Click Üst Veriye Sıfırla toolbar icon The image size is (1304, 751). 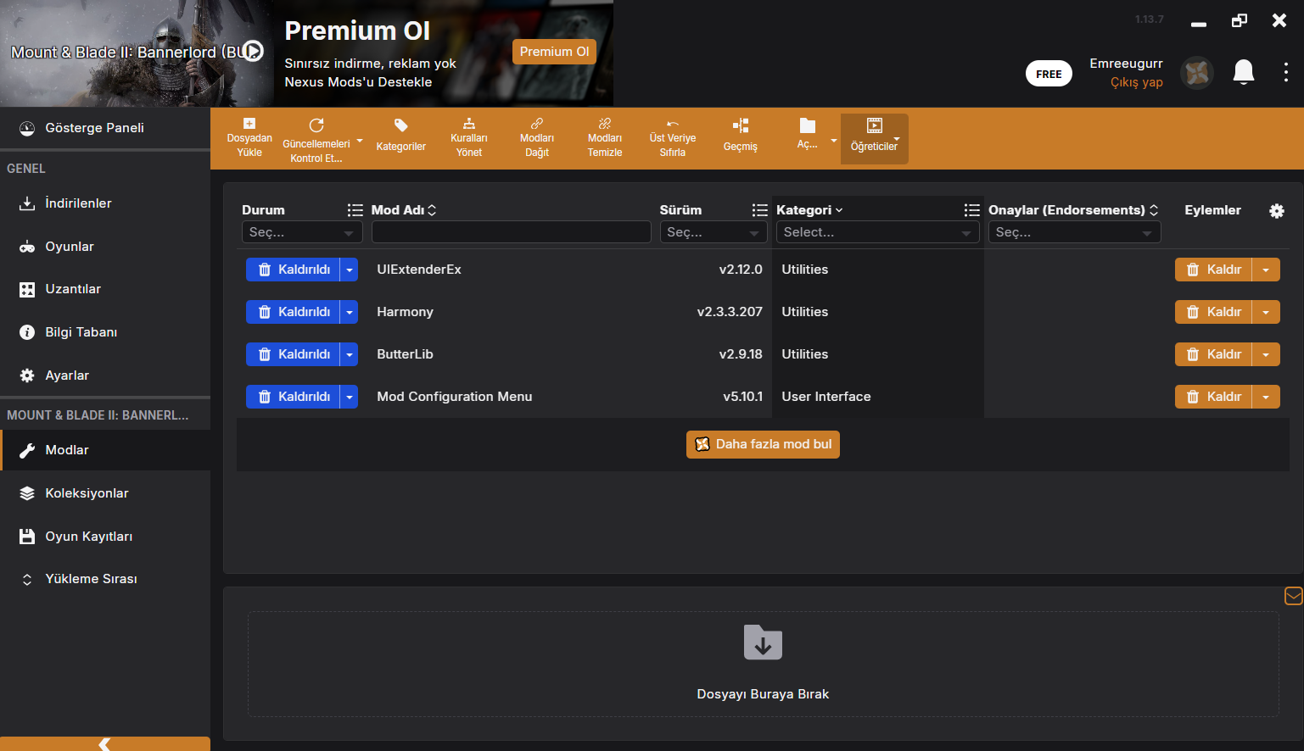[673, 124]
